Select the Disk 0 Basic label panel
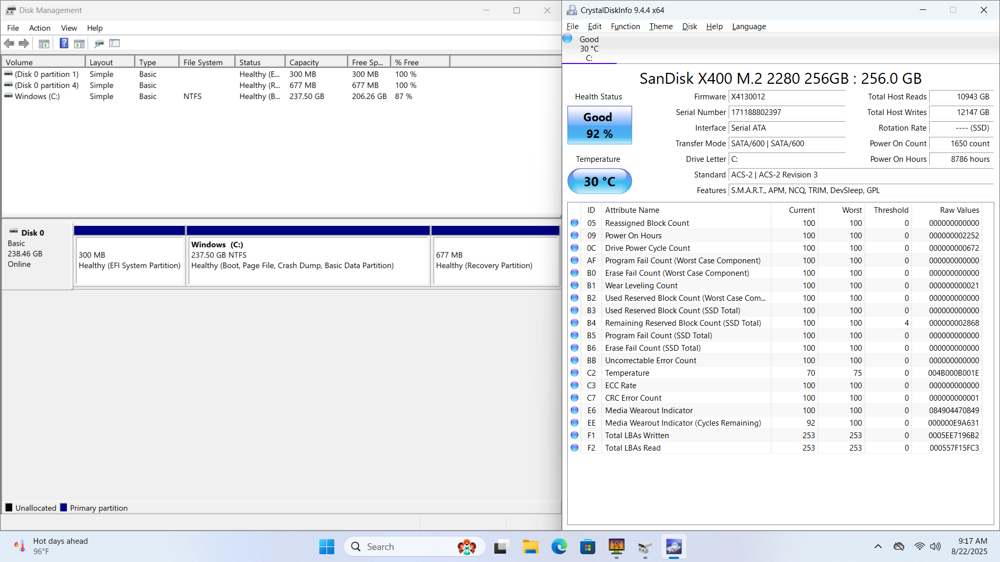Image resolution: width=1000 pixels, height=562 pixels. (37, 256)
